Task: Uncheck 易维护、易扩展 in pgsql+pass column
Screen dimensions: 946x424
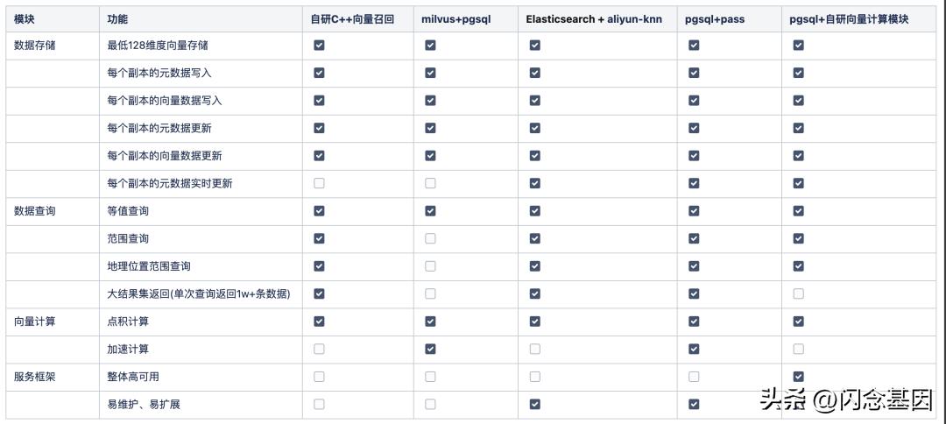Action: tap(694, 404)
